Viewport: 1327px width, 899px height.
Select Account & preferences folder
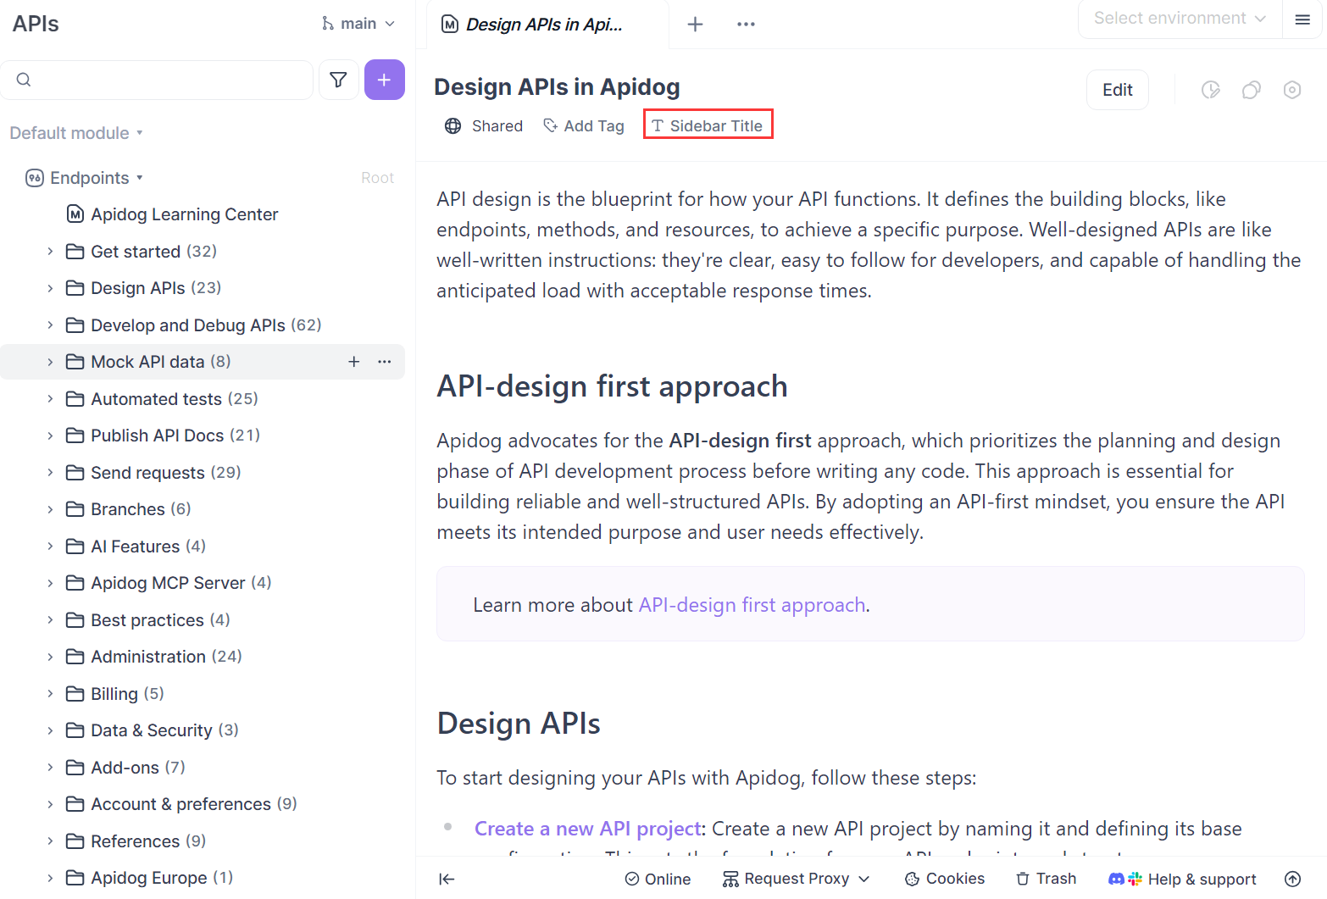[203, 804]
